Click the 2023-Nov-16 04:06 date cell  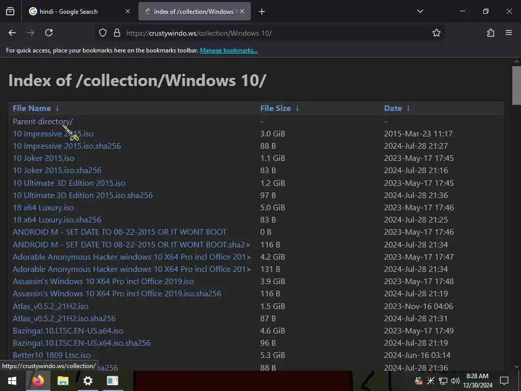[419, 306]
